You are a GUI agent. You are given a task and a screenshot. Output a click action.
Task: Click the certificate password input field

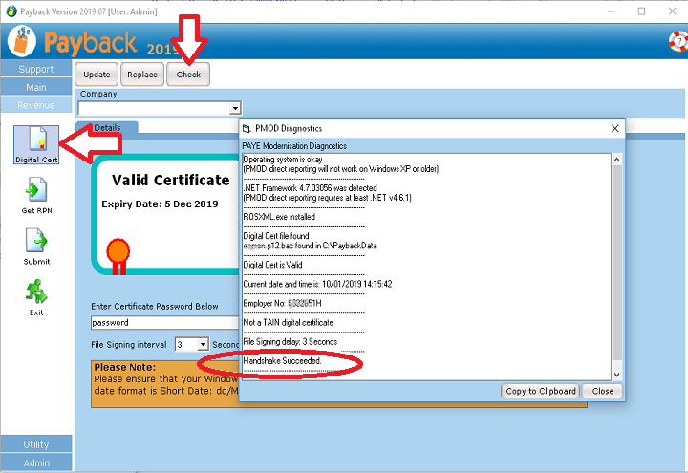162,323
